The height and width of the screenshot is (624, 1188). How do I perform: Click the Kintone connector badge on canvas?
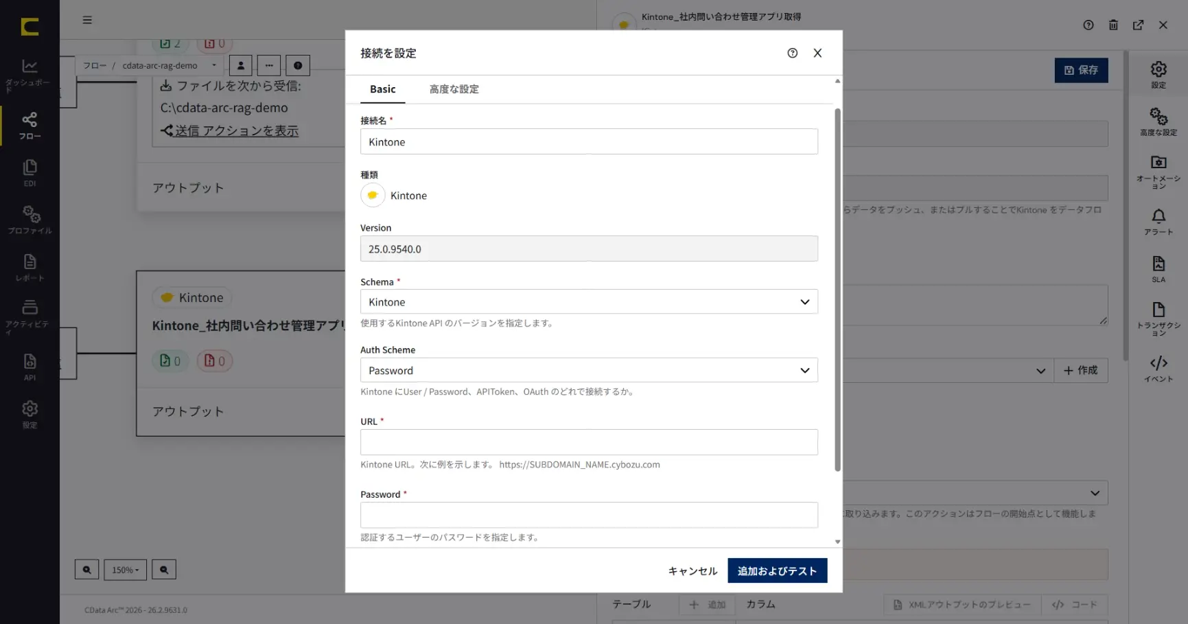(x=192, y=297)
